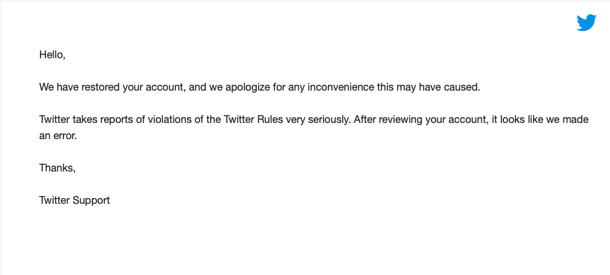The image size is (610, 275).
Task: Click the "an error." line
Action: (58, 136)
